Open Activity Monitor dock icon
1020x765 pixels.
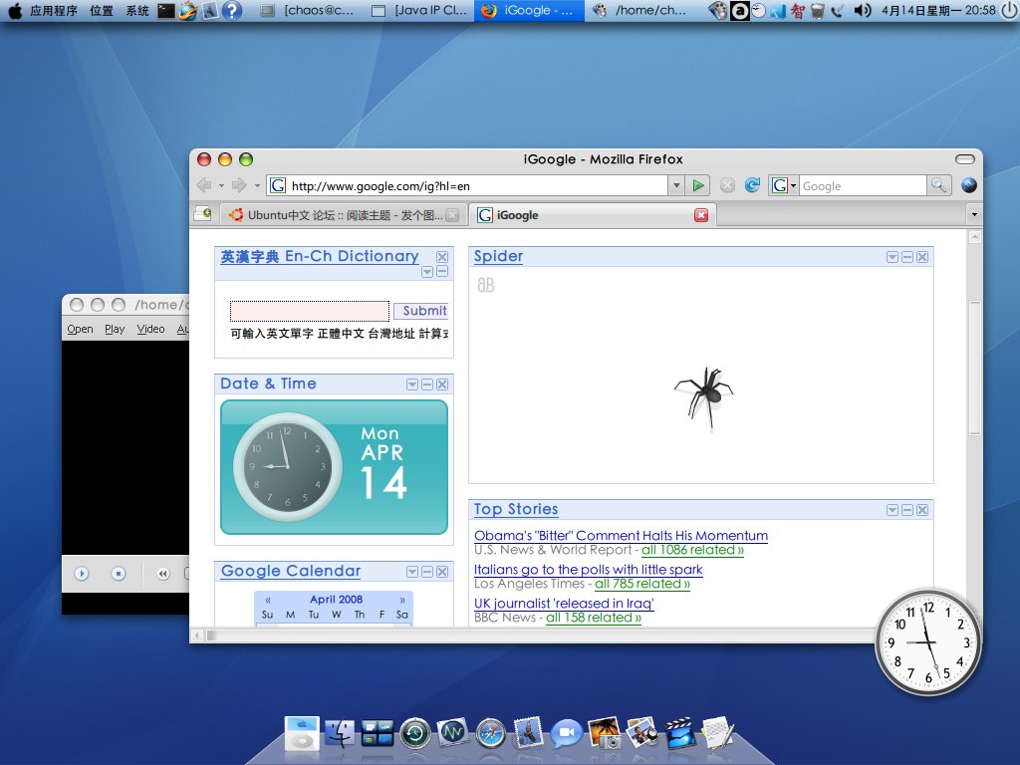pos(453,732)
